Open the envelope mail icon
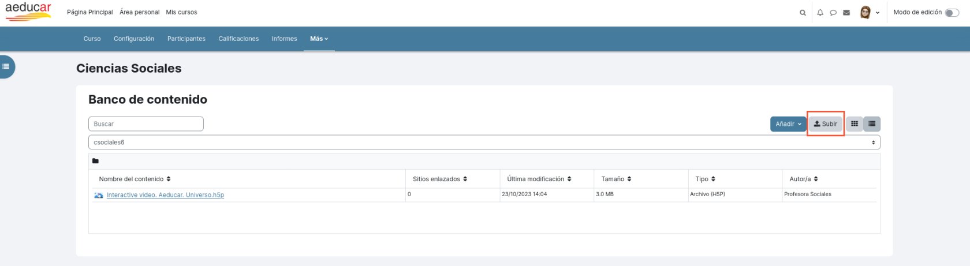This screenshot has height=266, width=970. click(846, 13)
